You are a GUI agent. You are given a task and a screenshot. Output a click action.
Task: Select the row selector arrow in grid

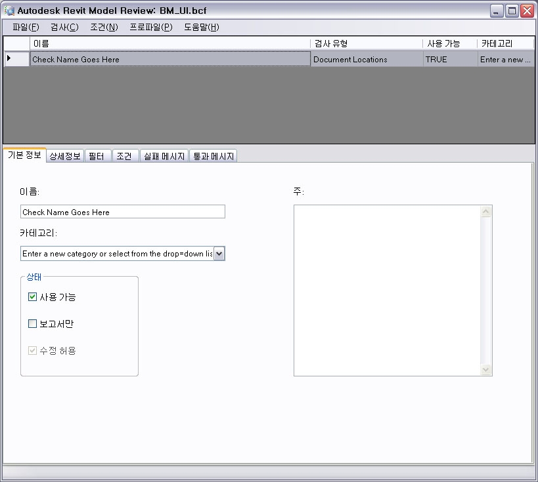[x=16, y=58]
